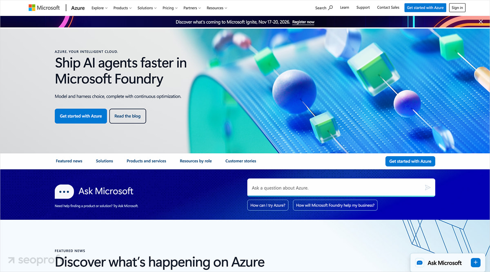
Task: Click the Read the blog button
Action: [127, 116]
